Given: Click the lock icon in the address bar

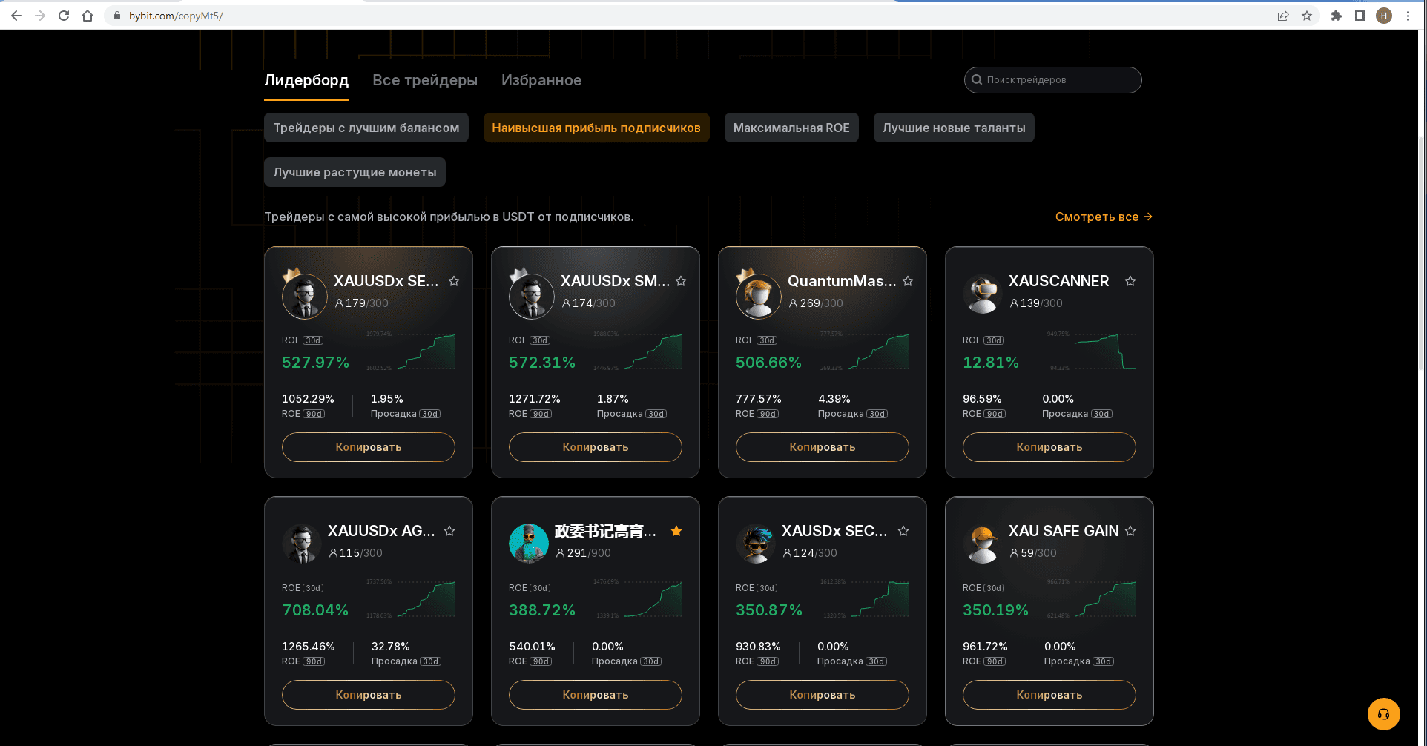Looking at the screenshot, I should coord(117,16).
